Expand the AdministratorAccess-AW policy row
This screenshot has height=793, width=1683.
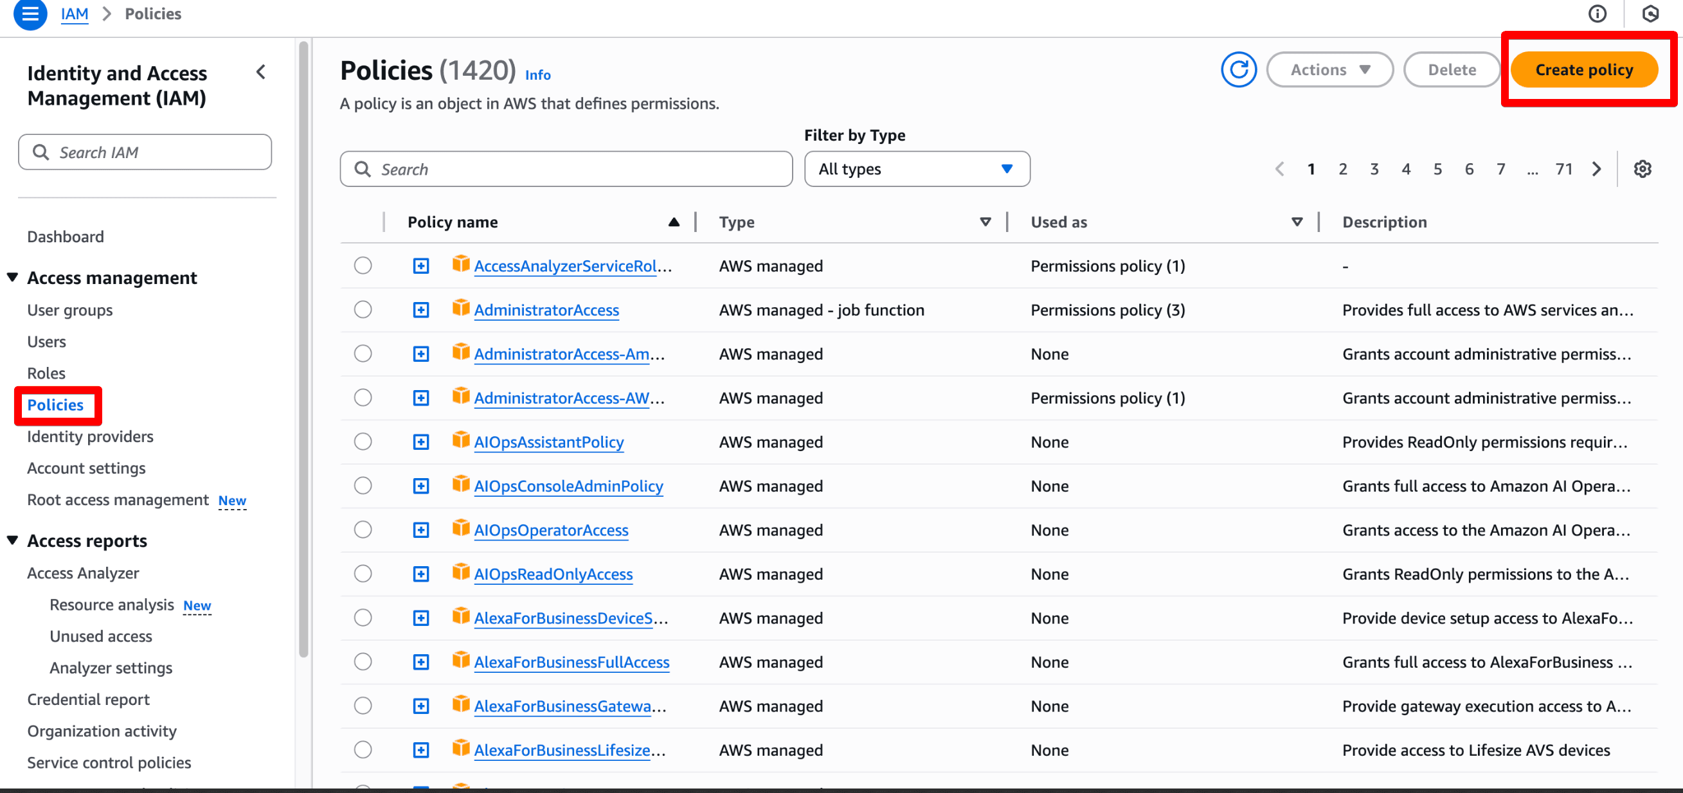click(x=422, y=398)
